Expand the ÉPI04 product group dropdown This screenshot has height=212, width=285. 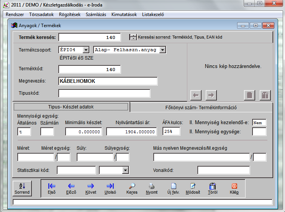click(x=86, y=50)
